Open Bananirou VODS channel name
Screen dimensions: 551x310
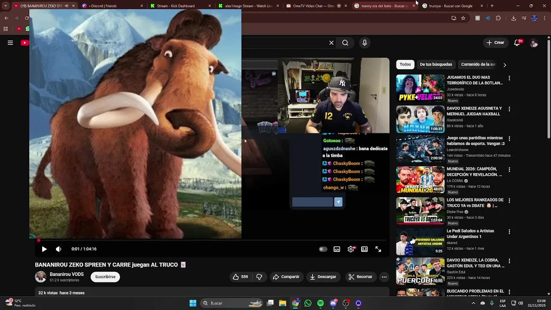click(67, 274)
